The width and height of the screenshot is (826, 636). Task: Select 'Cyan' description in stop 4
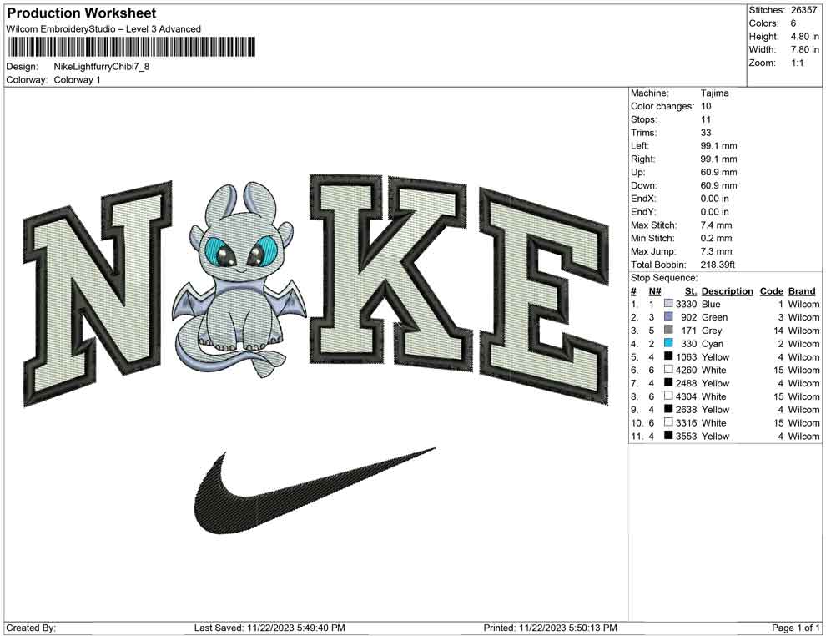[x=713, y=344]
